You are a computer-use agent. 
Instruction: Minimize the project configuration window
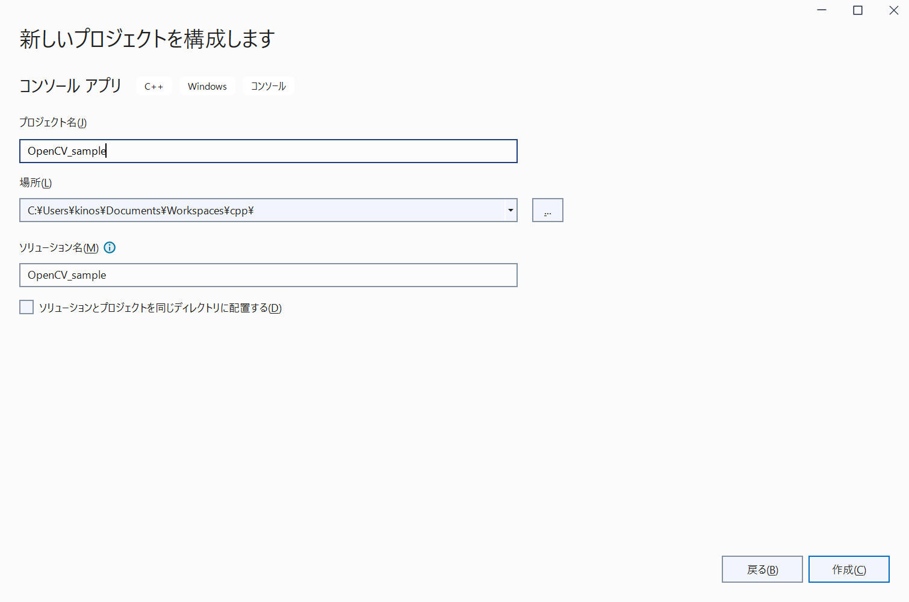822,10
